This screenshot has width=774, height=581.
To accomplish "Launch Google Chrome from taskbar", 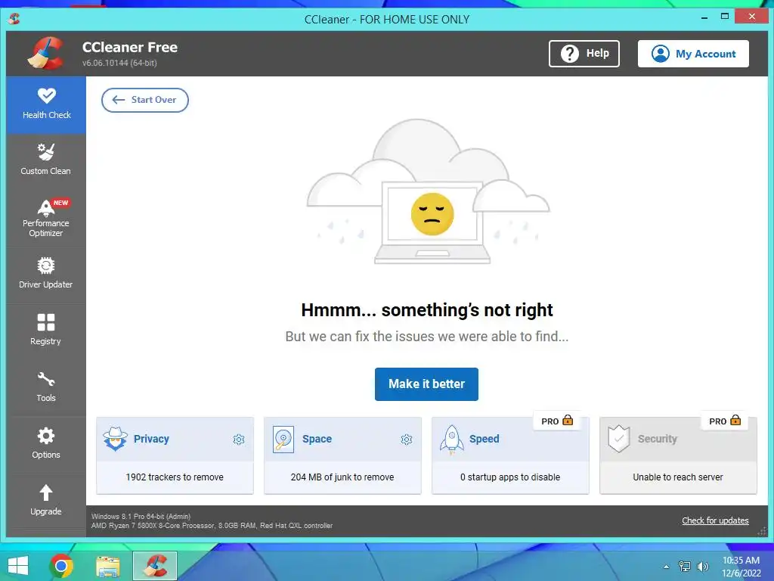I will (x=61, y=566).
